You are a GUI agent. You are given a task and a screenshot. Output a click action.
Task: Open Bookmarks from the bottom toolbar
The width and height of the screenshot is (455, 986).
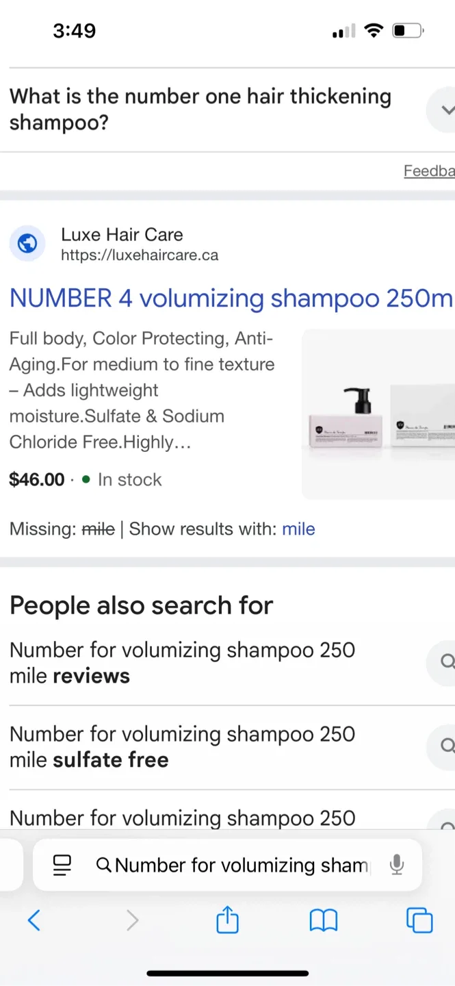[323, 920]
